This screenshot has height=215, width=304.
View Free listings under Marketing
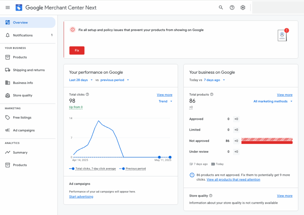(22, 117)
